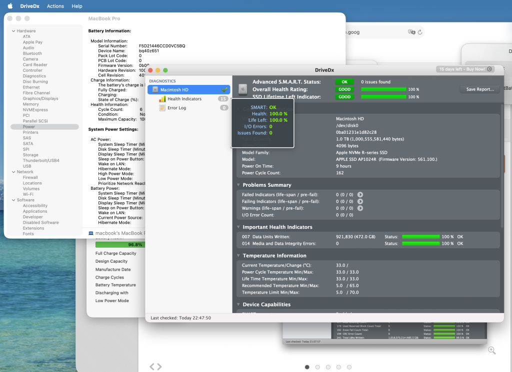The width and height of the screenshot is (512, 372).
Task: Click the Overall Health Rating progress bar
Action: pos(383,89)
